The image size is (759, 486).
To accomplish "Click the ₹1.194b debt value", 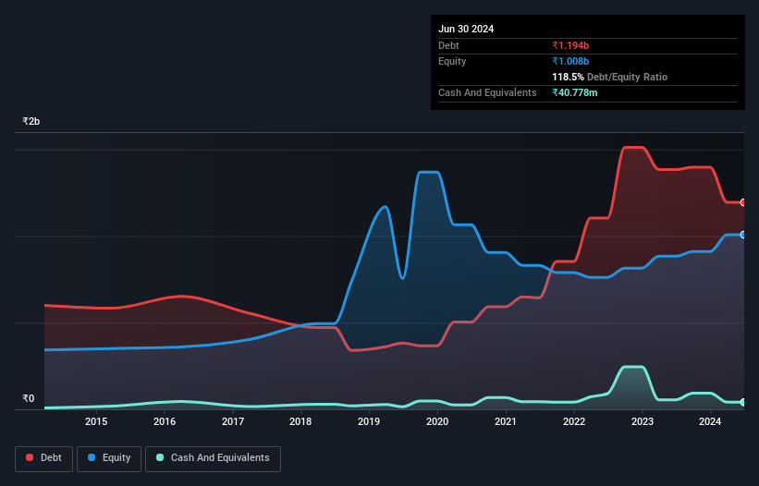I will pos(570,45).
